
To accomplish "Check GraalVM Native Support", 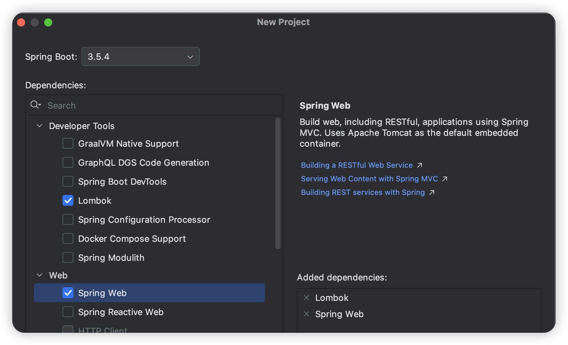I will point(68,144).
